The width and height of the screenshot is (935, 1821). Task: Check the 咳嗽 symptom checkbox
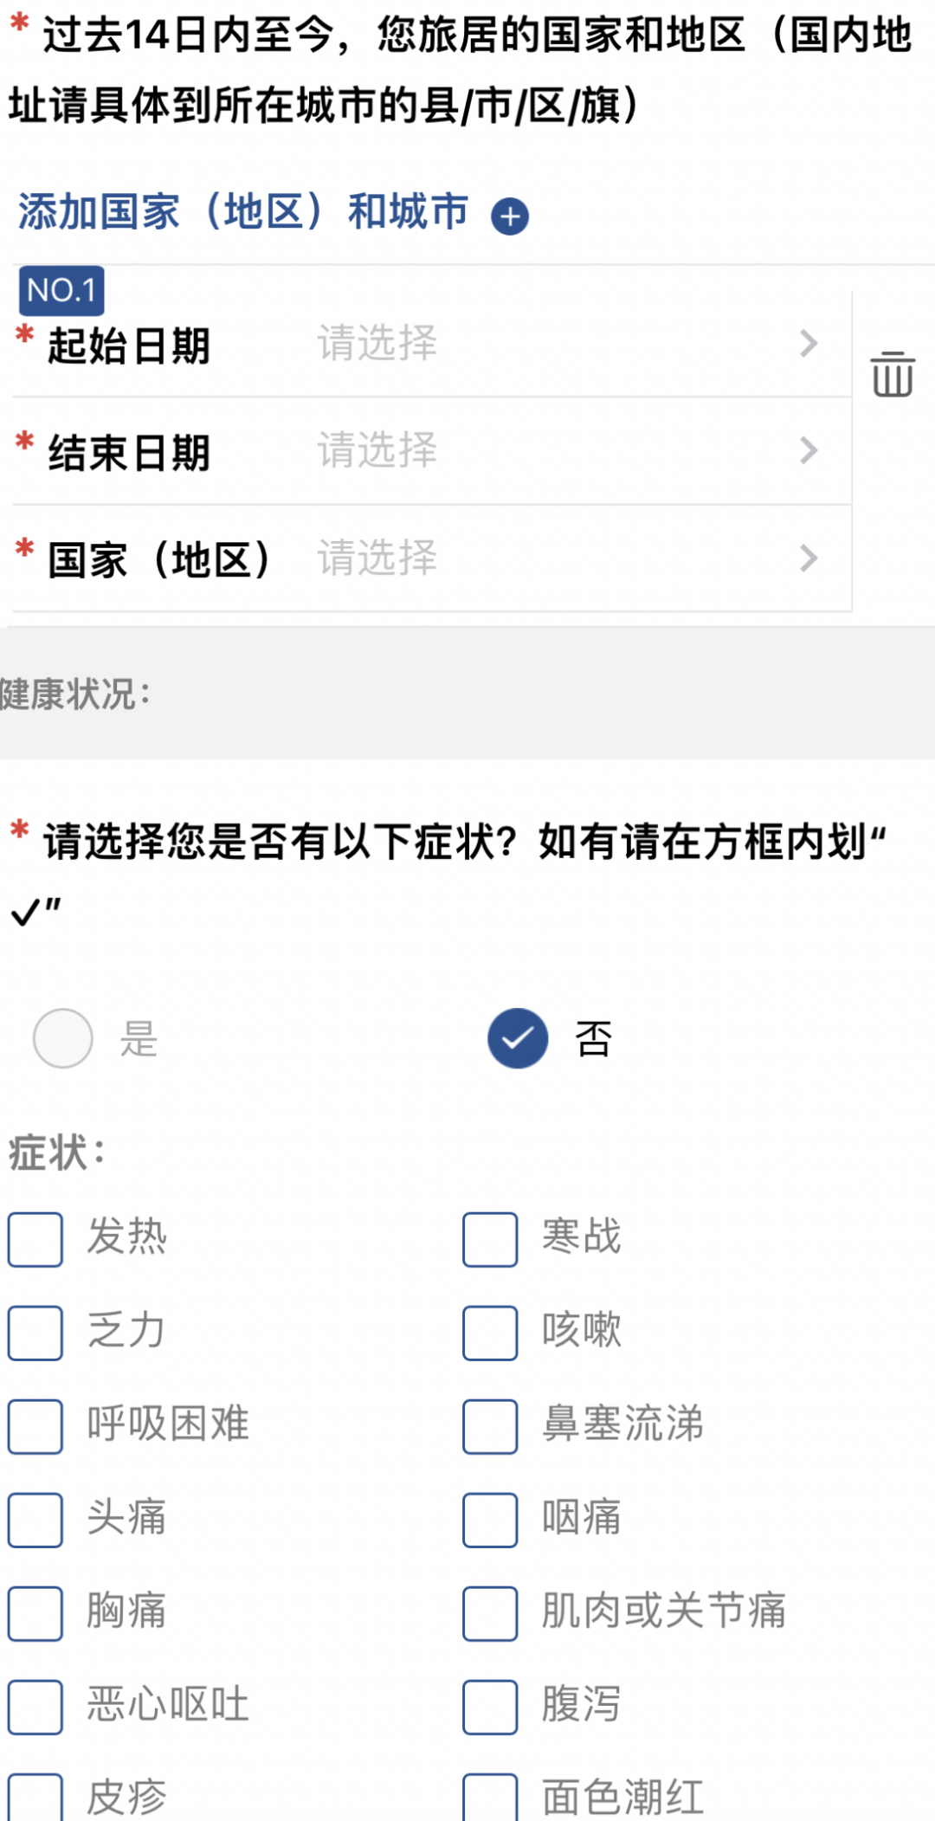[488, 1334]
